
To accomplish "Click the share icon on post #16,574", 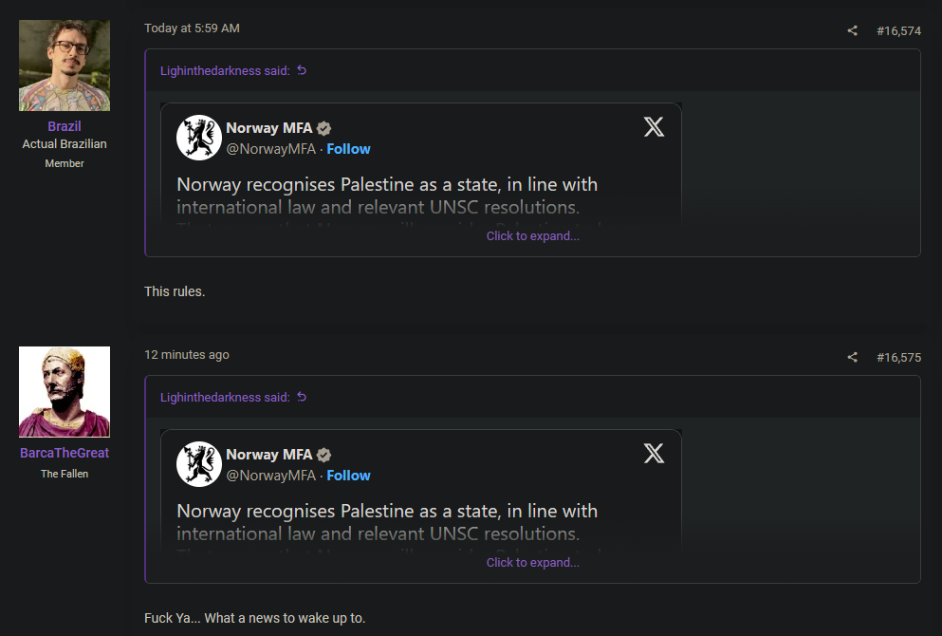I will pos(852,30).
